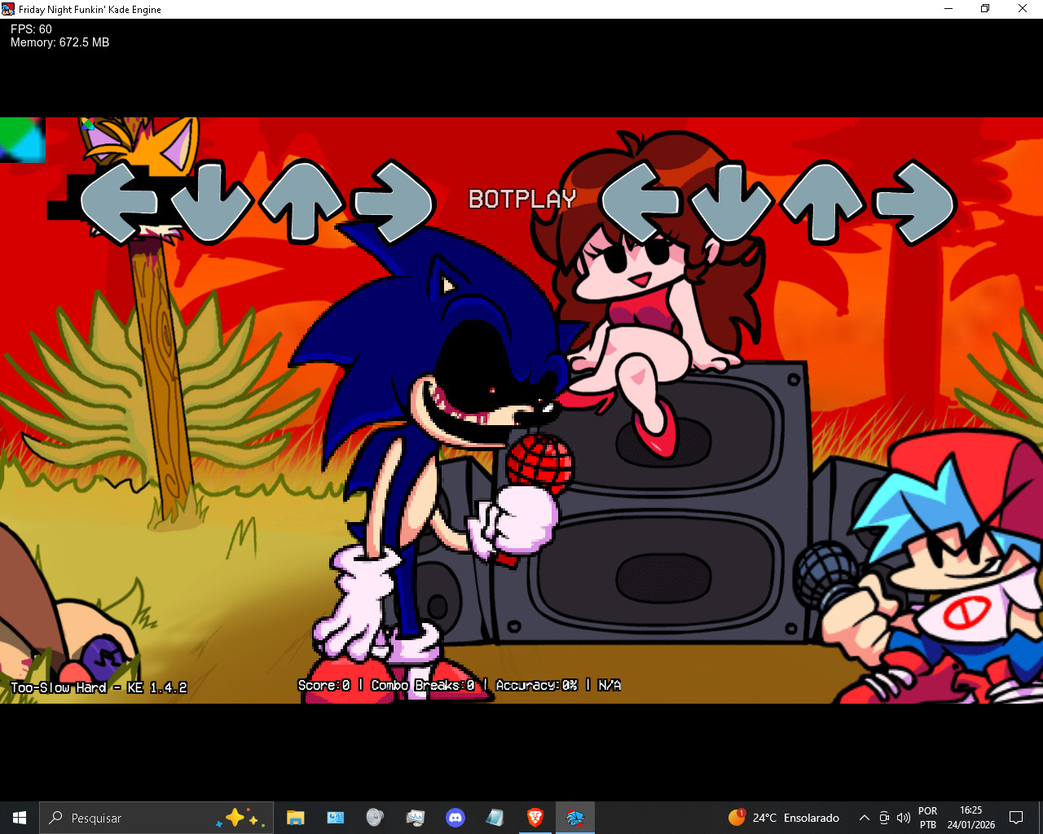
Task: Click the N/A rating text
Action: click(610, 686)
